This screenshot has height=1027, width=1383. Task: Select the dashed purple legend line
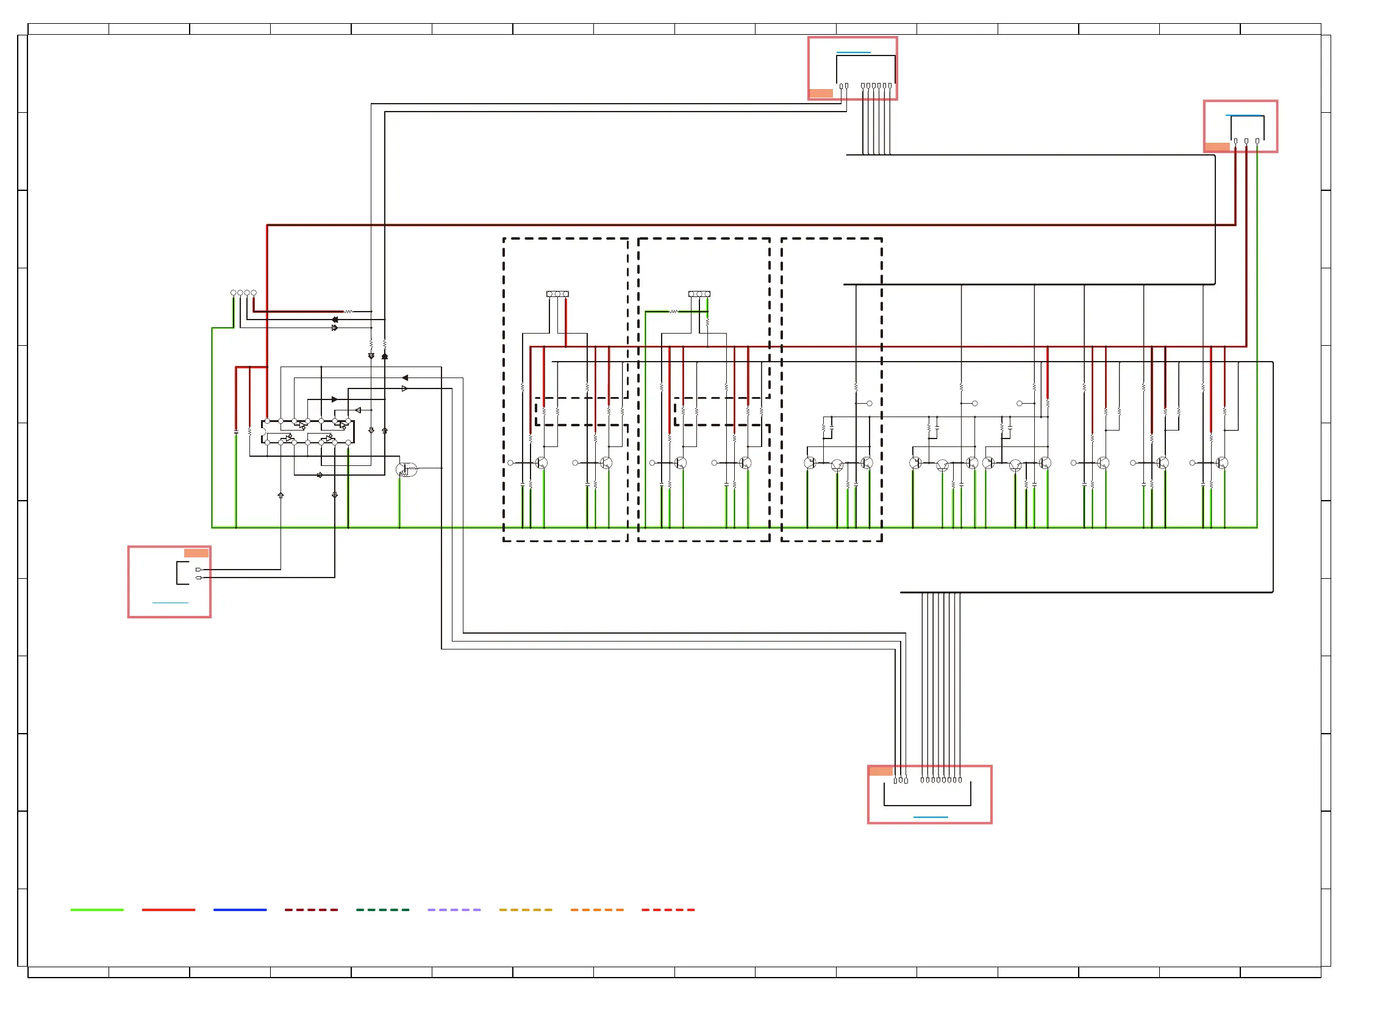tap(454, 909)
